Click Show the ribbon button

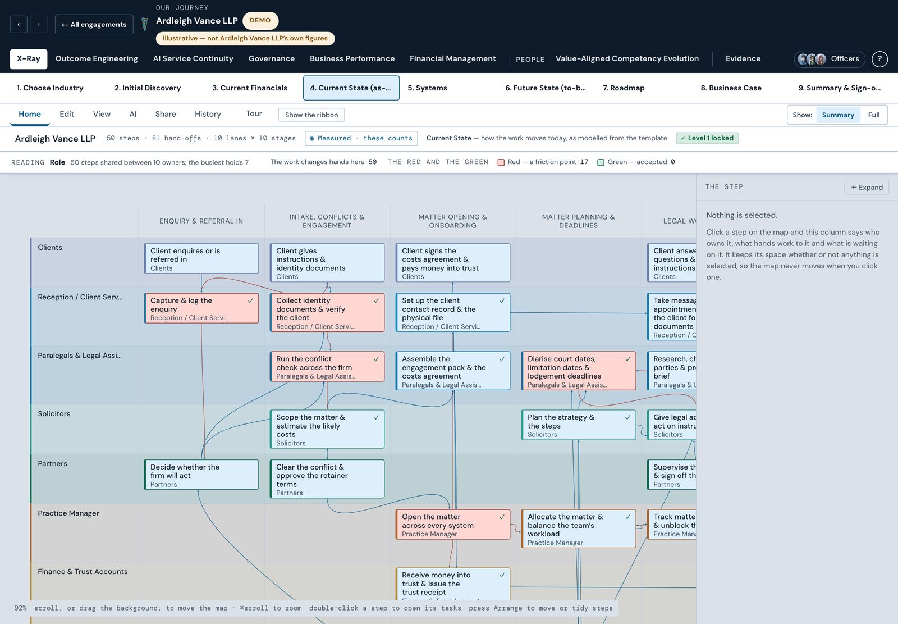311,115
